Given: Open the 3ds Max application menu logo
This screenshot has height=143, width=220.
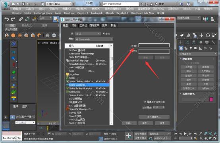Looking at the screenshot, I should click(6, 6).
